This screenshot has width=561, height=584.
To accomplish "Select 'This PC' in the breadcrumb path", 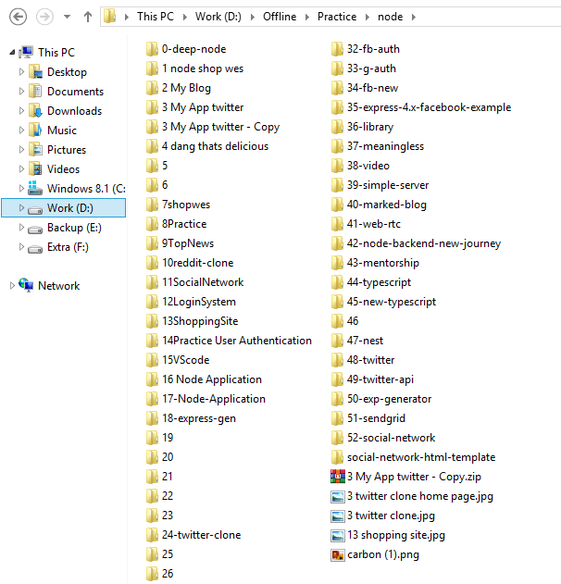I will pyautogui.click(x=156, y=17).
